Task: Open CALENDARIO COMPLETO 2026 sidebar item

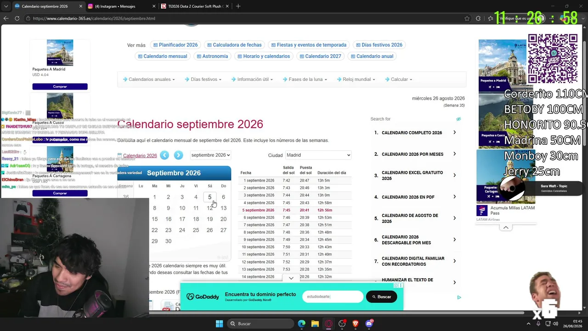Action: click(x=415, y=133)
